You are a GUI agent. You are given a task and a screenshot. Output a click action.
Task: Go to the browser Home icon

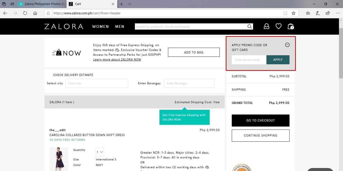[x=35, y=13]
